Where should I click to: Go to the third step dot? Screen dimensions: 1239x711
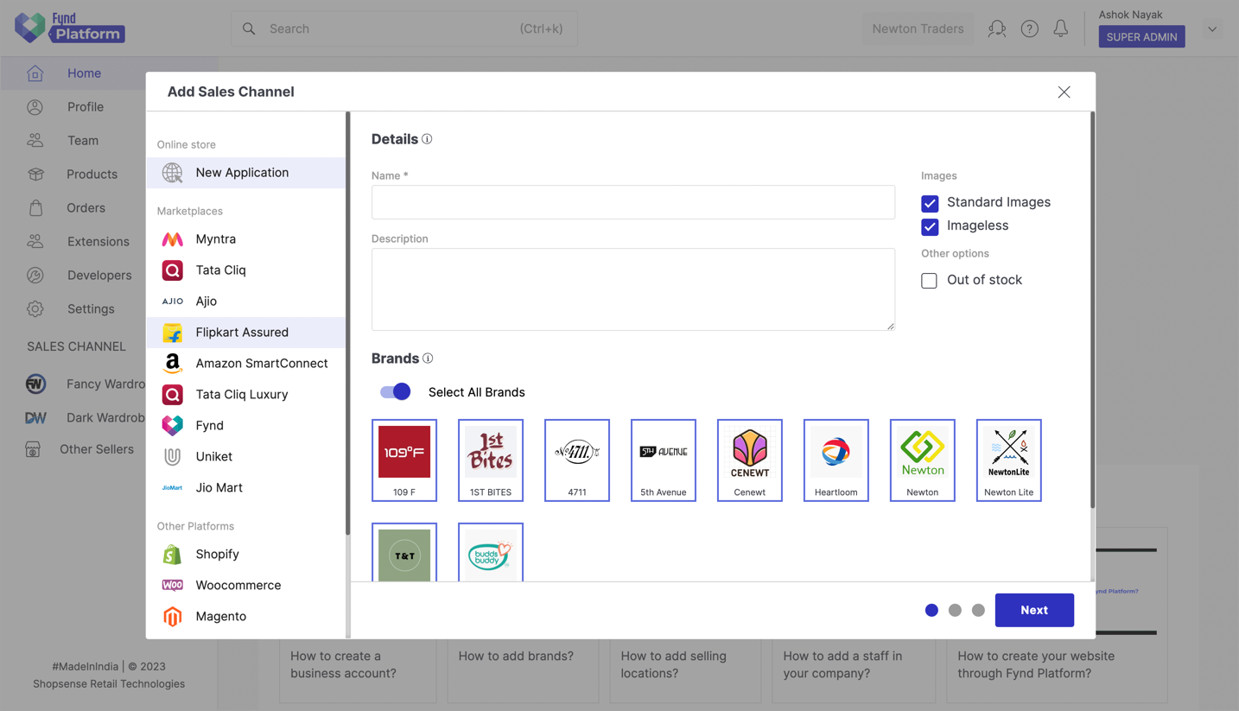(x=978, y=610)
